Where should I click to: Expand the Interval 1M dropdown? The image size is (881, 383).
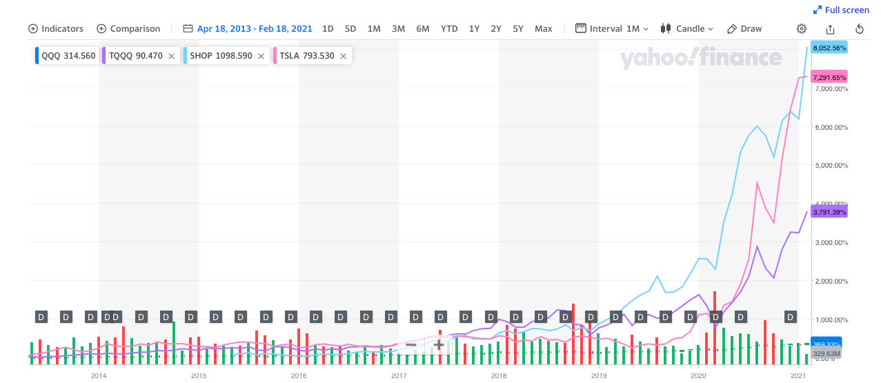click(x=612, y=28)
